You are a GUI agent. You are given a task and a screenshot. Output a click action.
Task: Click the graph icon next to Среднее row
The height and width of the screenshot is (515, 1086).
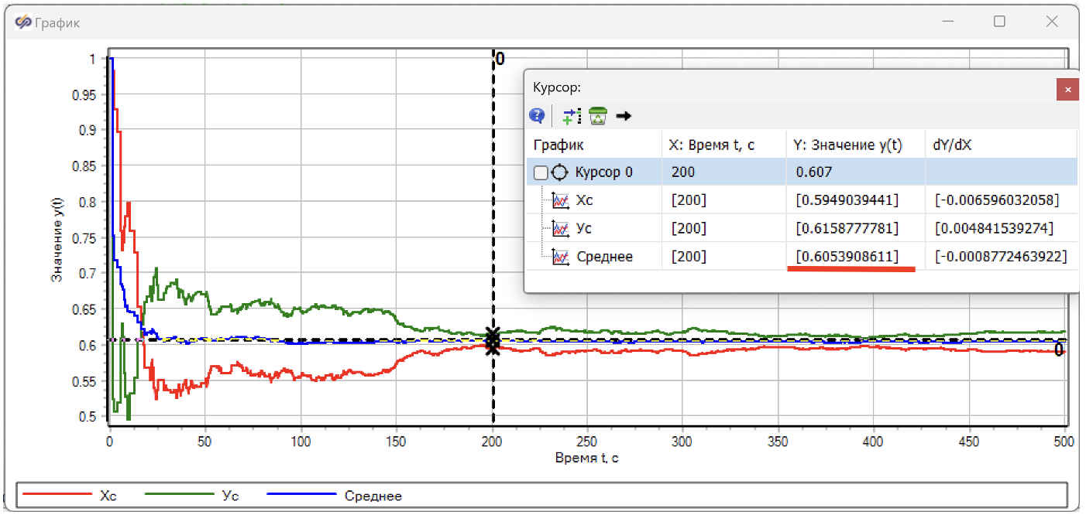pos(560,257)
